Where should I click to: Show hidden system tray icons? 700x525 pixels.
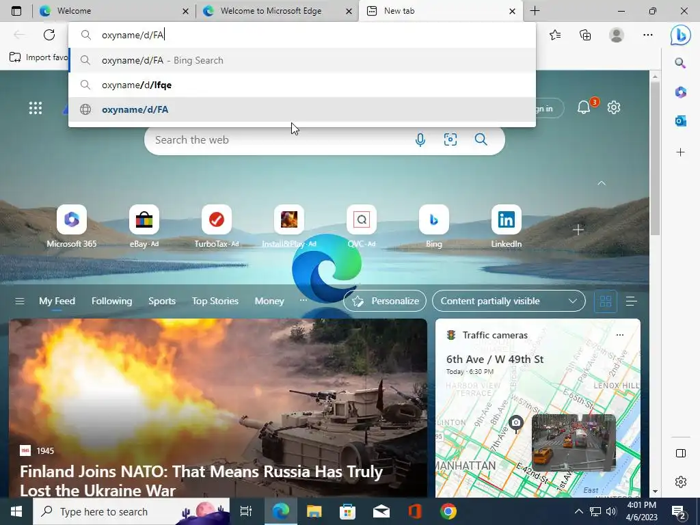coord(578,511)
